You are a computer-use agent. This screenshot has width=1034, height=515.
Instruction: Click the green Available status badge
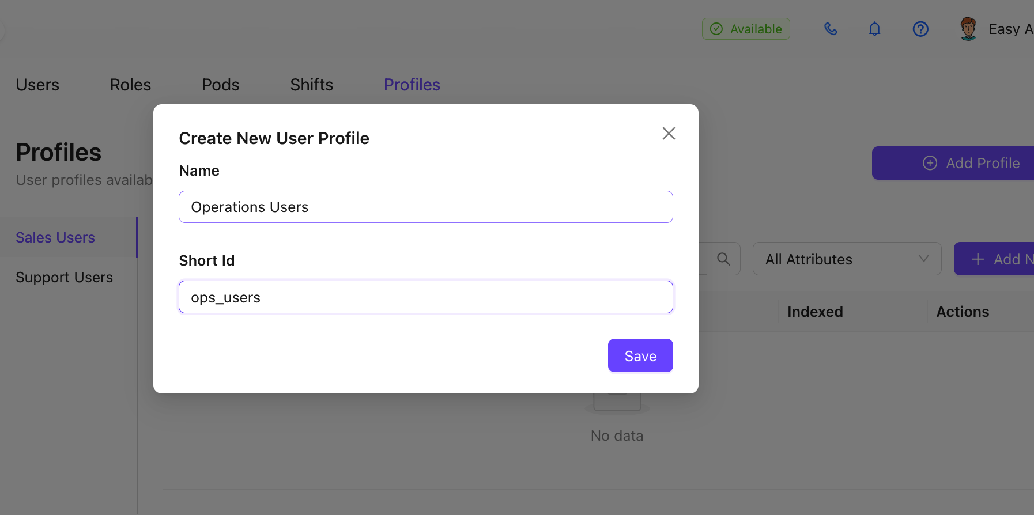tap(746, 29)
